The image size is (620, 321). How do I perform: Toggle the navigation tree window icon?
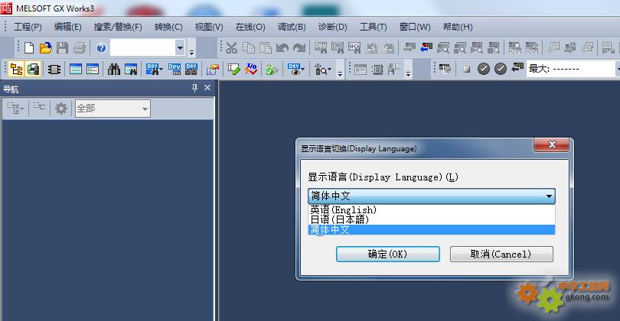16,70
